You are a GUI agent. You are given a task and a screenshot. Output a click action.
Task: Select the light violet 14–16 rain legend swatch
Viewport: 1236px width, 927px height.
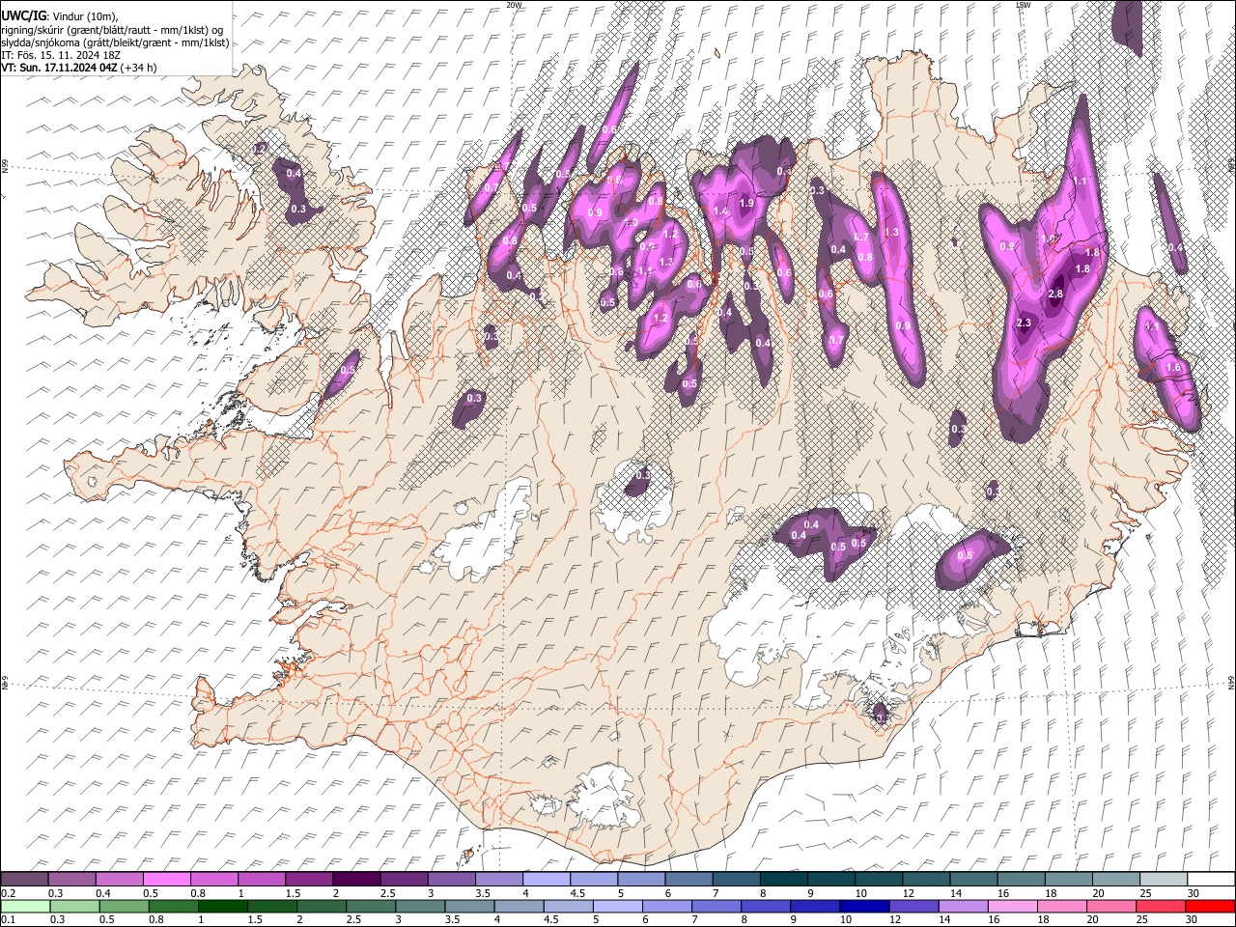click(x=963, y=906)
